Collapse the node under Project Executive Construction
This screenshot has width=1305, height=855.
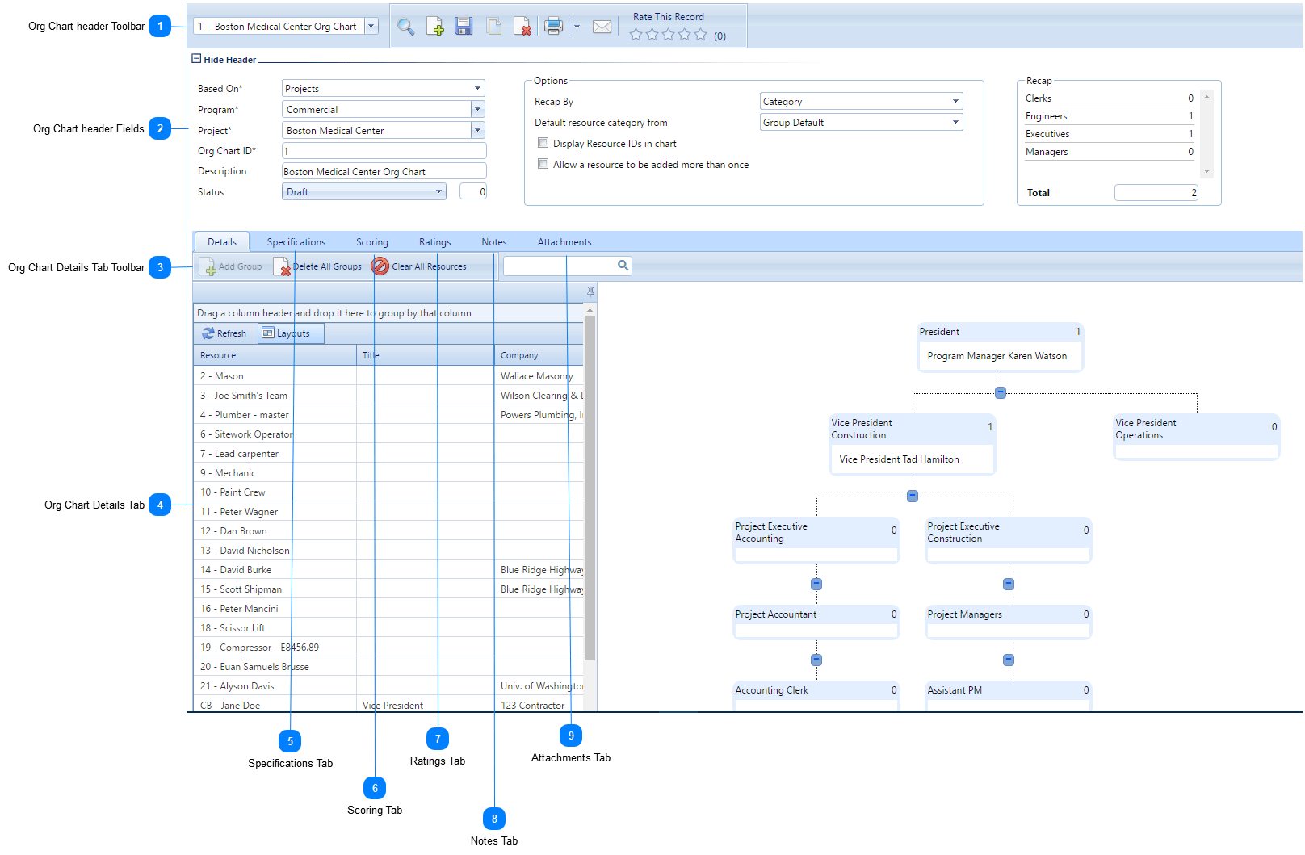click(1009, 584)
